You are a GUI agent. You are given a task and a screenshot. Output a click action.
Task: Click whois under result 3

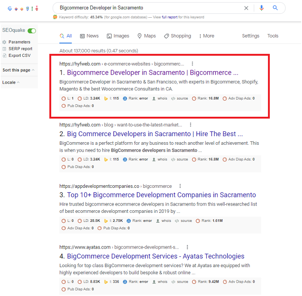click(x=164, y=221)
